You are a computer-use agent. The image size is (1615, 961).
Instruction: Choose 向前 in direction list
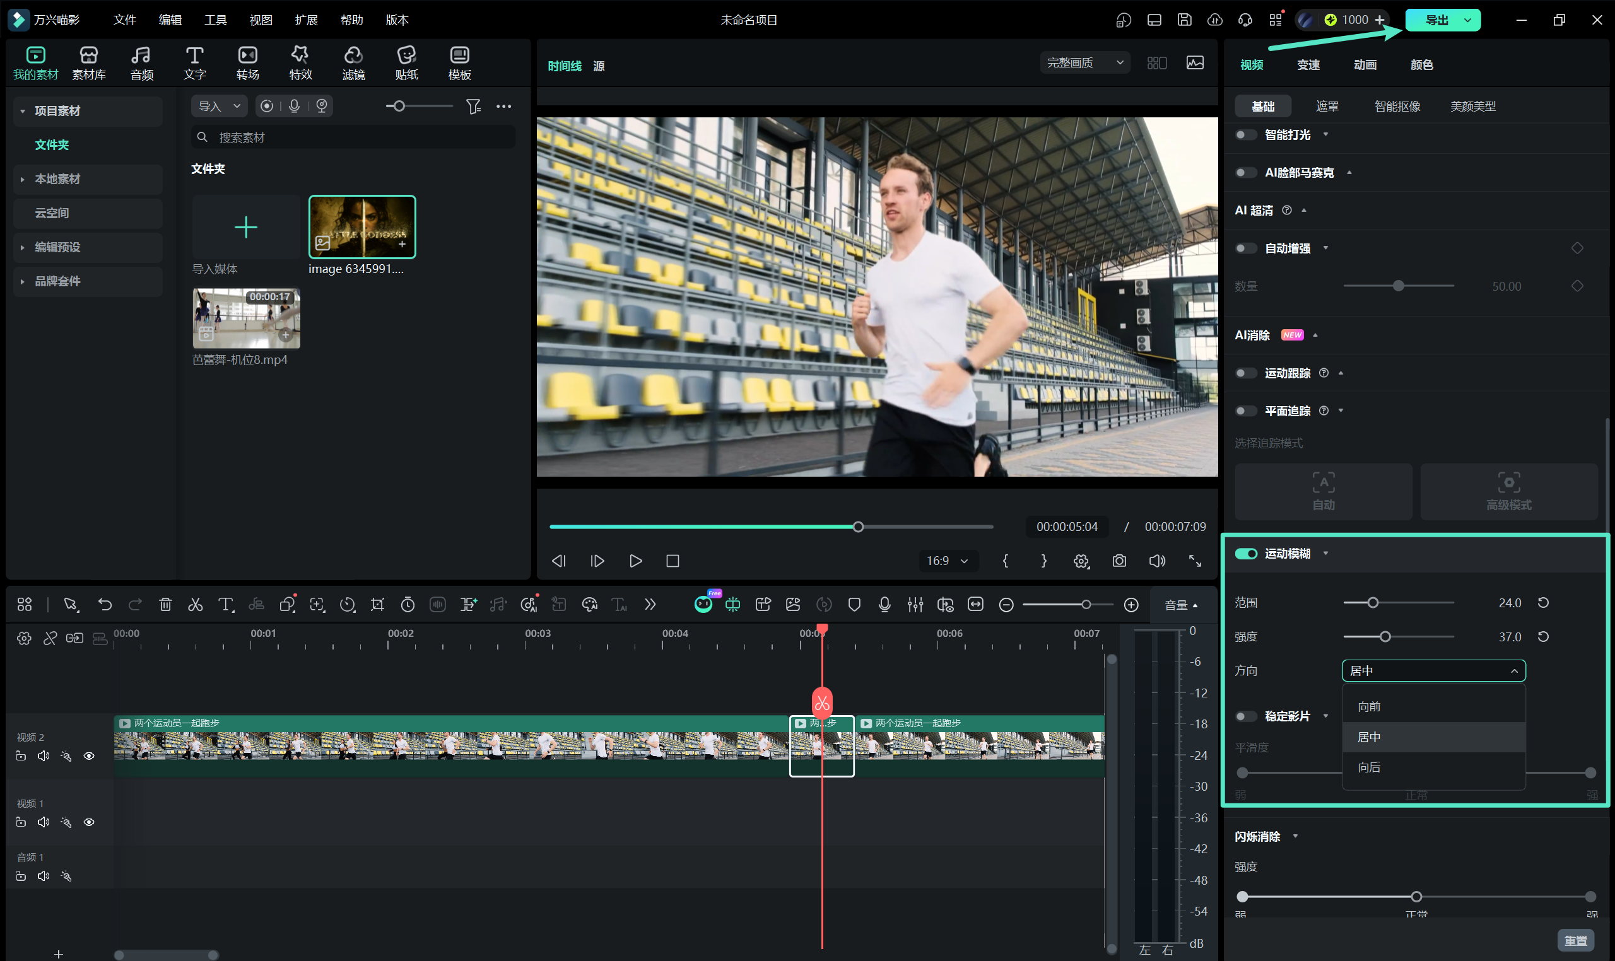point(1433,706)
